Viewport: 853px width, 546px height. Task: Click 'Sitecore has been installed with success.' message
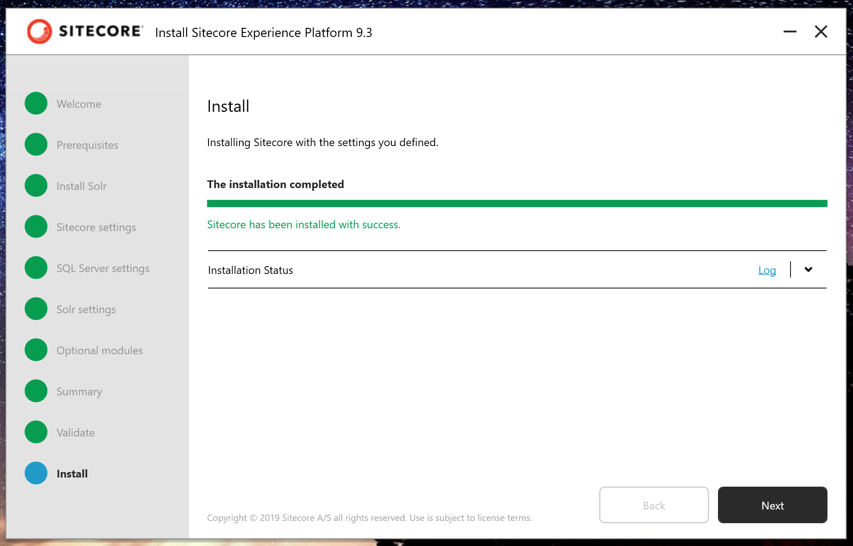(x=304, y=225)
